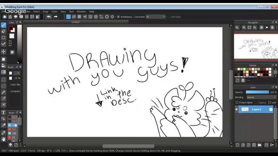Undock the Navigator panel
Image resolution: width=278 pixels, height=156 pixels.
coord(273,22)
